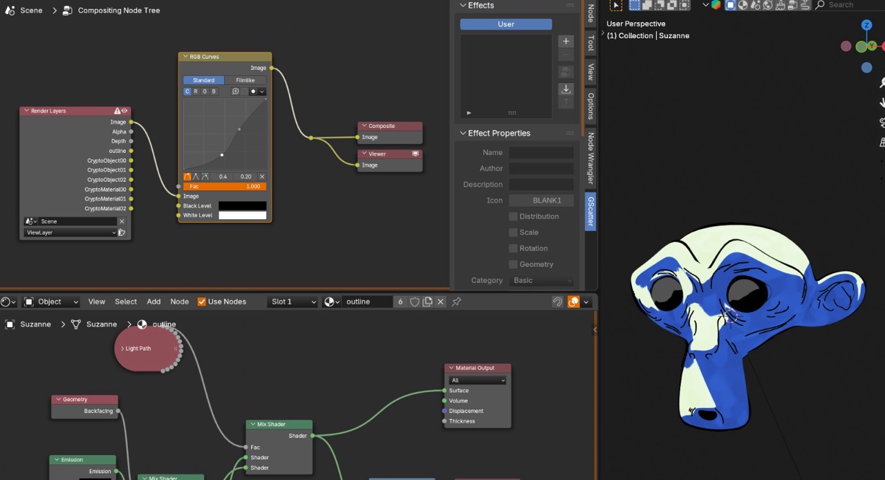885x480 pixels.
Task: Switch to sculpt mode brush icon
Action: point(780,5)
